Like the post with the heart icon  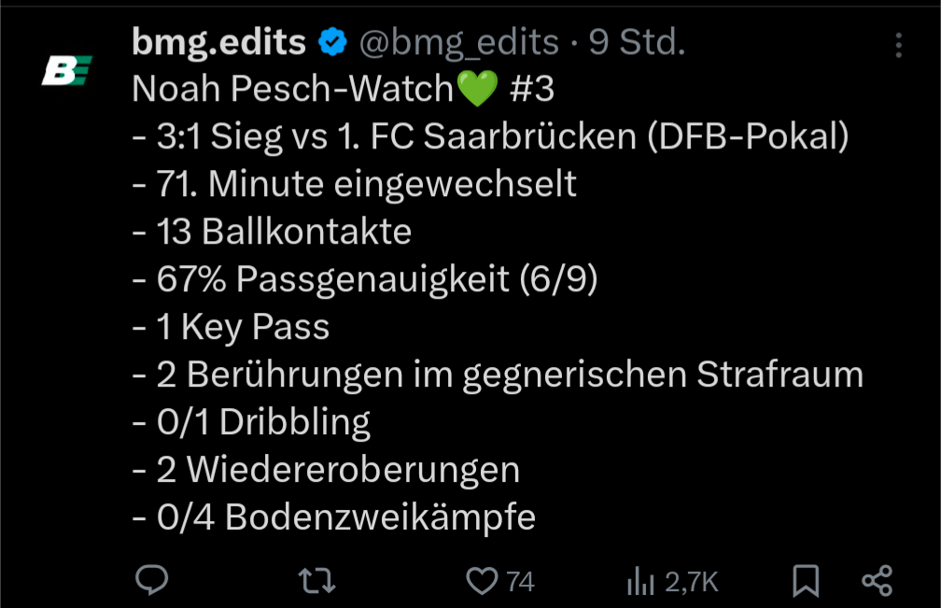coord(482,581)
